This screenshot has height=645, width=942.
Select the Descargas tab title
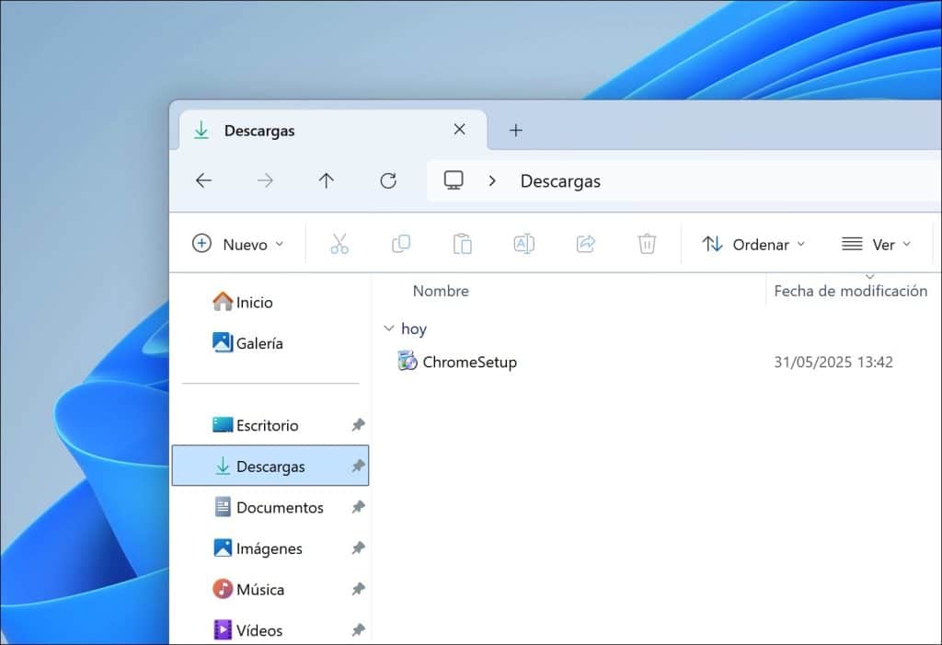pyautogui.click(x=259, y=131)
